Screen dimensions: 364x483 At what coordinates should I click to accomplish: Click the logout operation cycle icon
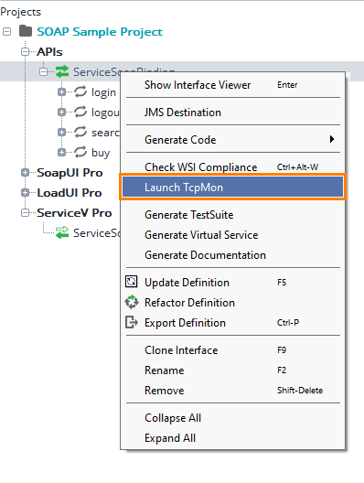[x=80, y=112]
